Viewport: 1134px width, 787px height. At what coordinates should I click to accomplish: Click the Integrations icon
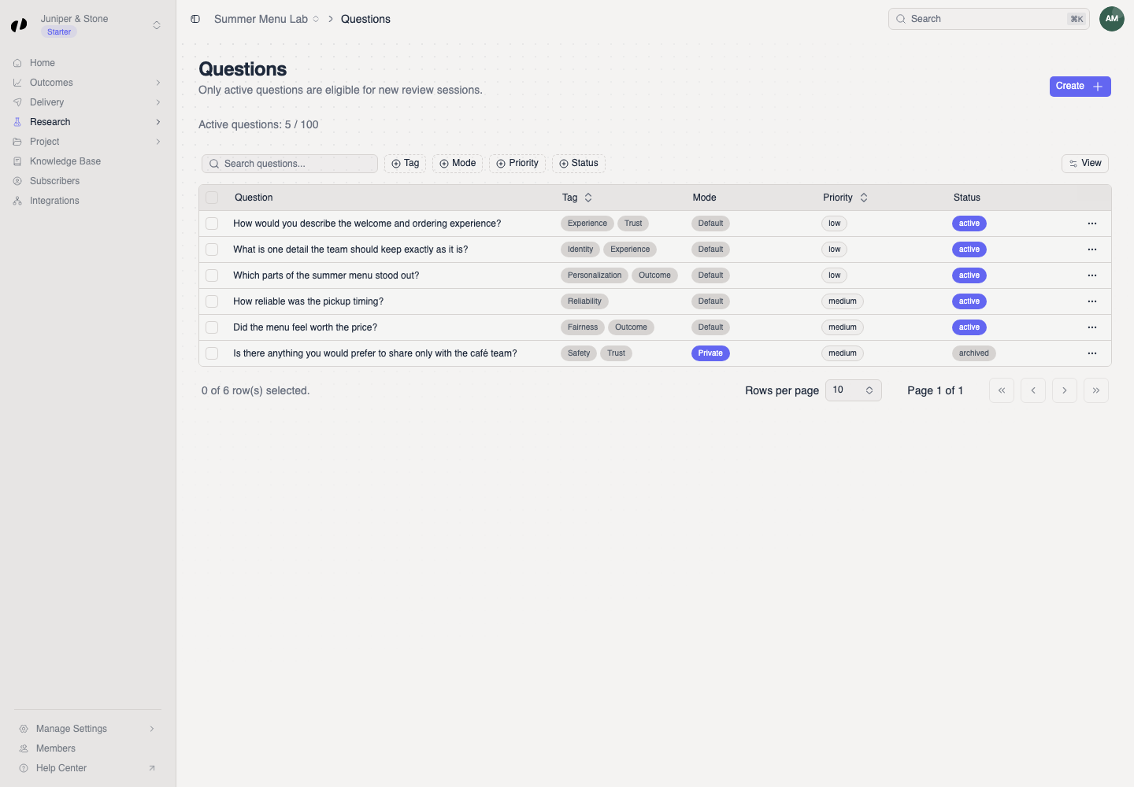pos(17,201)
